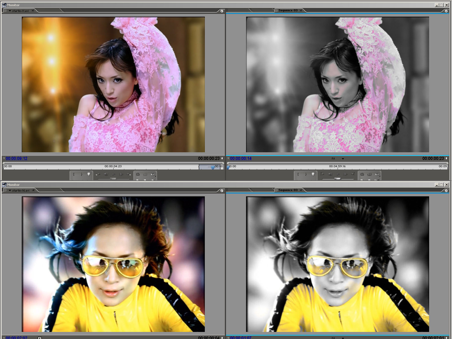Click duration 00:00:00:23 in top program monitor
452x339 pixels.
pos(433,158)
